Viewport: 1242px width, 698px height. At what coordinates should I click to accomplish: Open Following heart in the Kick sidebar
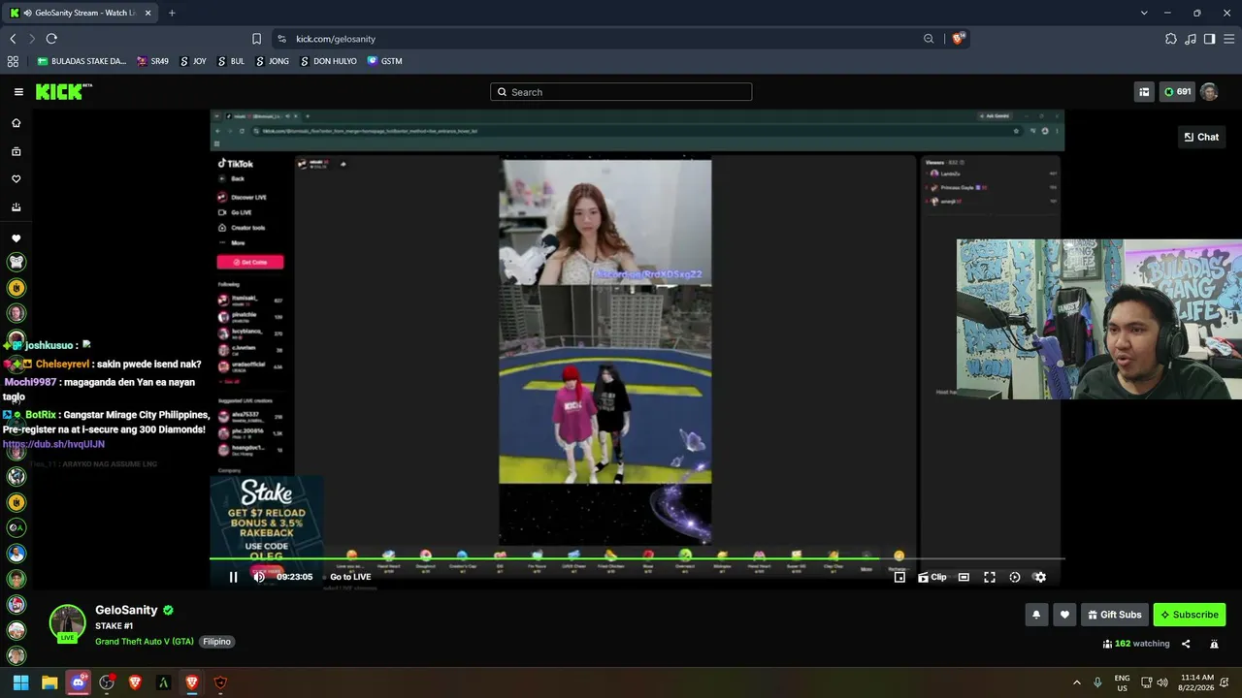16,179
